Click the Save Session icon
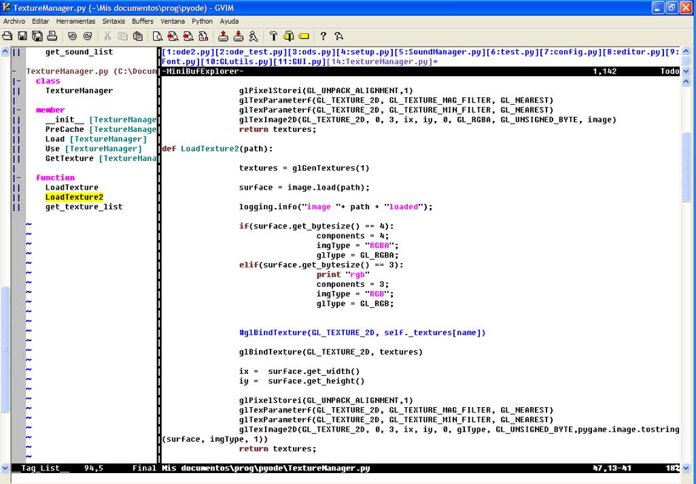 click(x=239, y=36)
